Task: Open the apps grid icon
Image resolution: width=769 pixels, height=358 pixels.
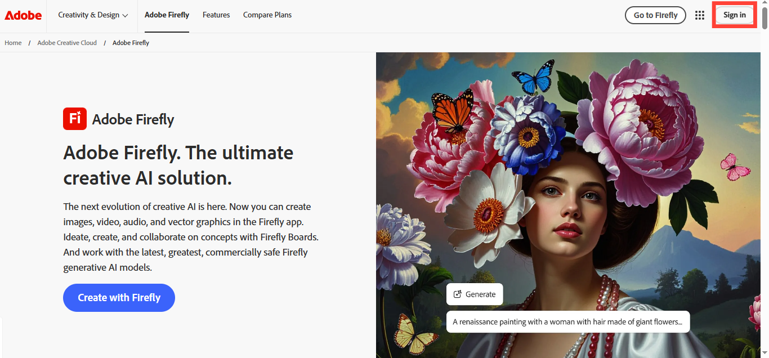Action: tap(699, 15)
